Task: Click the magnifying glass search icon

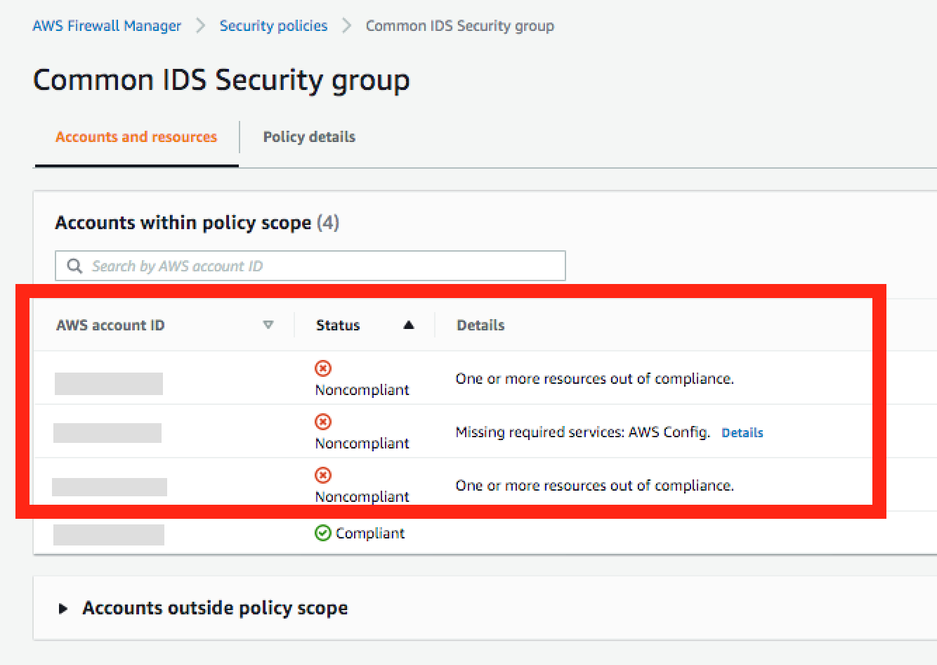Action: (74, 266)
